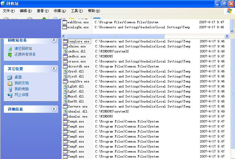Open 我的电脑 location
Screen dimensions: 235x159
click(x=21, y=89)
